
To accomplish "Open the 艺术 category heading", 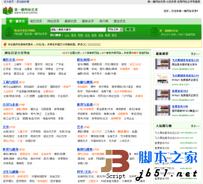I will (80, 127).
